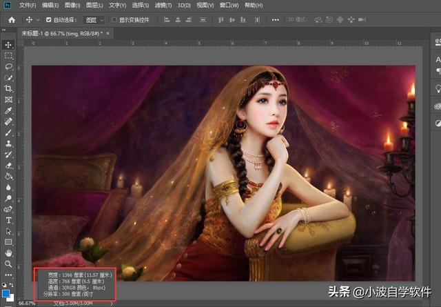Align horizontal centers of layers
441x307 pixels.
pyautogui.click(x=178, y=20)
